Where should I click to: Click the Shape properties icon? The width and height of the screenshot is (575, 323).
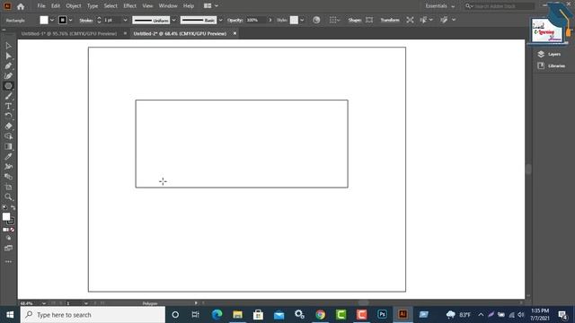click(x=369, y=20)
